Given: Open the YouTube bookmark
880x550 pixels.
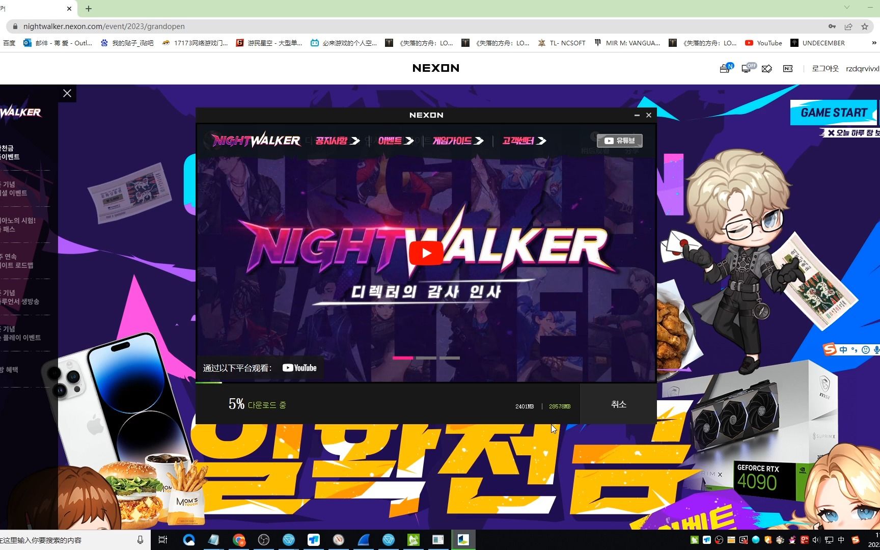Looking at the screenshot, I should [x=763, y=43].
